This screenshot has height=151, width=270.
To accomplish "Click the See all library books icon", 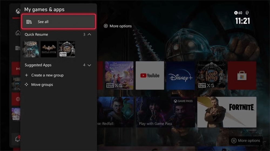I will pos(29,22).
